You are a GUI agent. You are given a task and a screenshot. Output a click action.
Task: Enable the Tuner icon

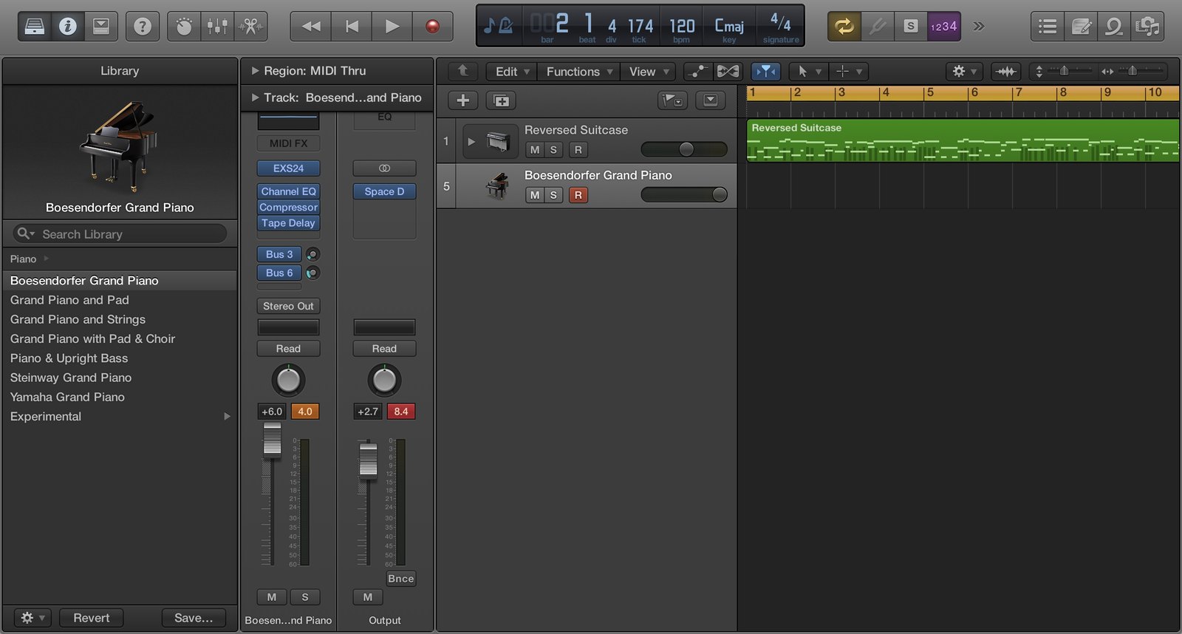tap(878, 27)
